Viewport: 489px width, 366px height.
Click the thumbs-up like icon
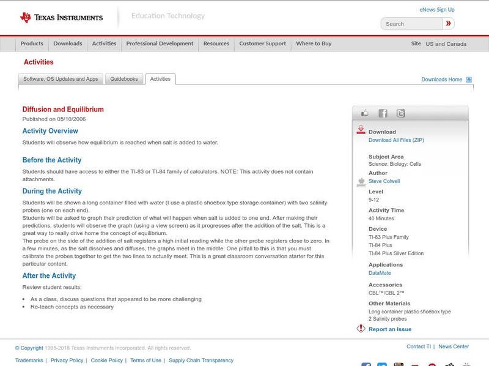[x=365, y=113]
